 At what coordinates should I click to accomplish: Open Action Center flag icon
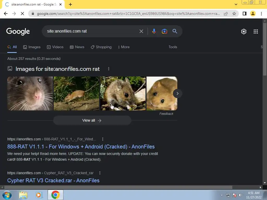[234, 195]
